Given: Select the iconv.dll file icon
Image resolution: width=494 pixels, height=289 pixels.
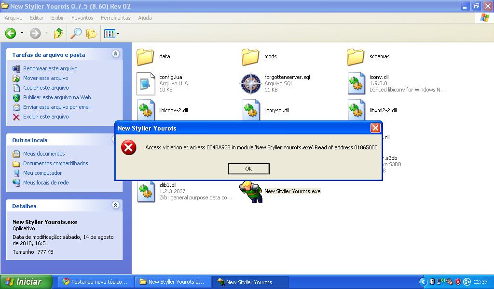Looking at the screenshot, I should click(357, 84).
